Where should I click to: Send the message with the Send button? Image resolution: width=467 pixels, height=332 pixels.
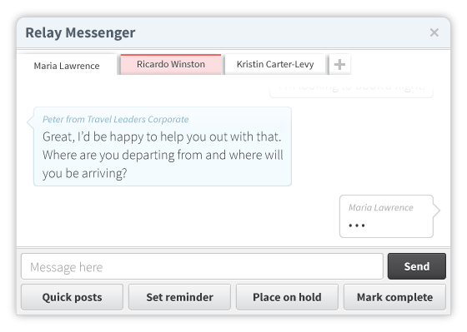[x=417, y=266]
